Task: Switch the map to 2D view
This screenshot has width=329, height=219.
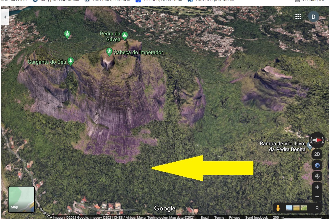Action: coord(317,154)
